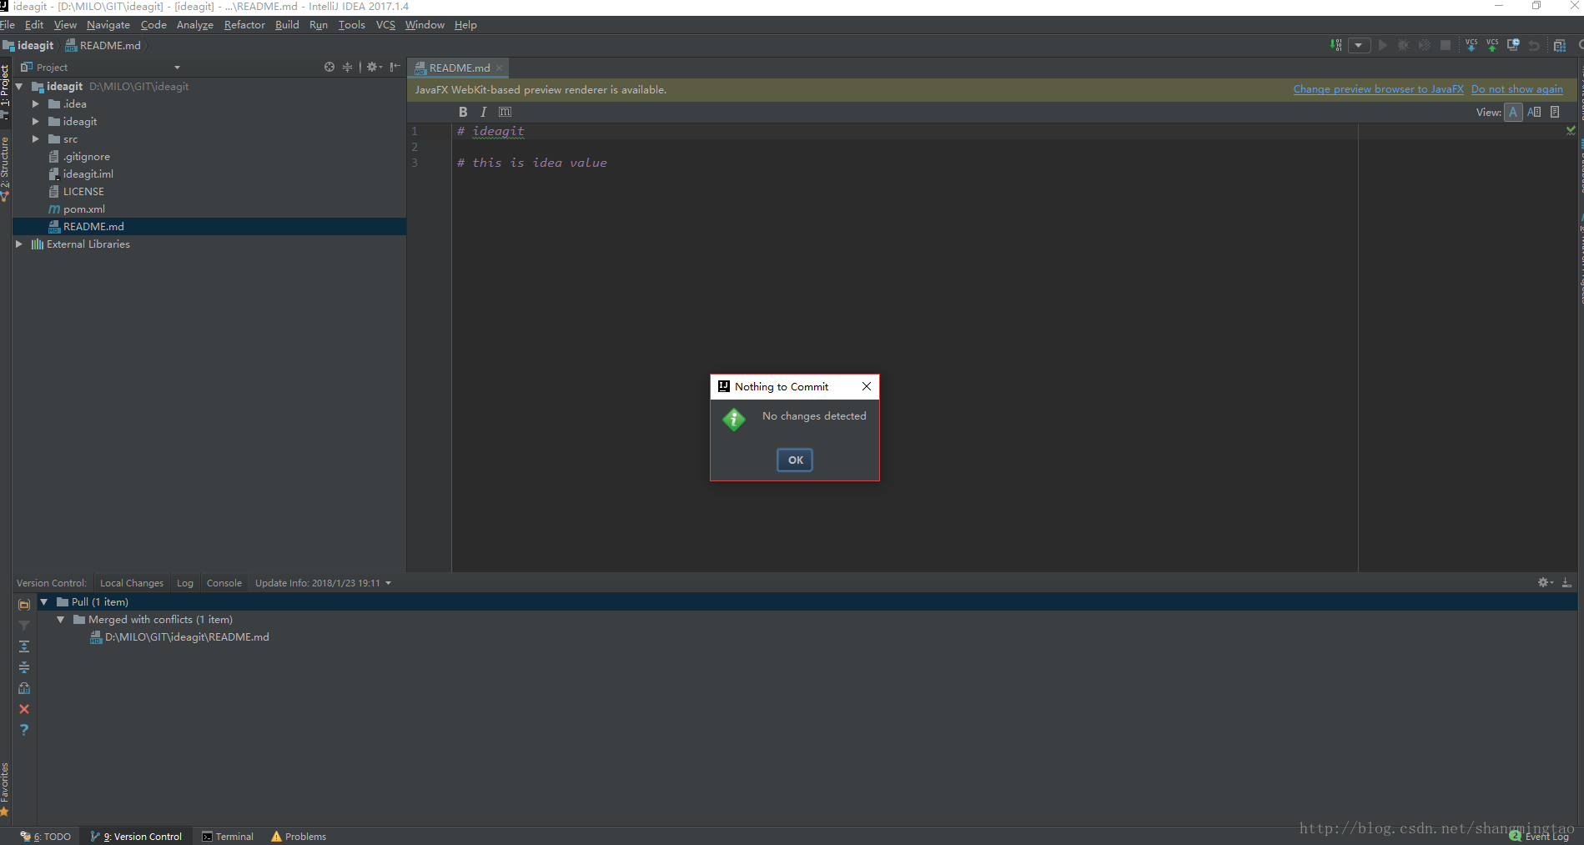
Task: Click the red X close icon in Version Control
Action: (x=24, y=709)
